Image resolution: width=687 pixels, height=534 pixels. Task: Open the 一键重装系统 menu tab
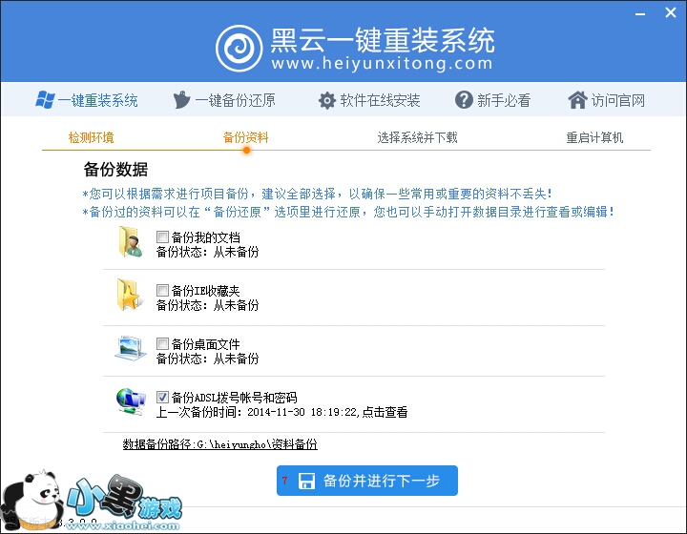87,100
